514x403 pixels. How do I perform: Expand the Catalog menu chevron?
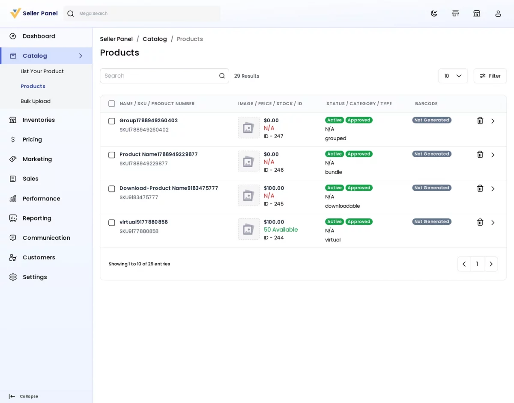[x=81, y=56]
